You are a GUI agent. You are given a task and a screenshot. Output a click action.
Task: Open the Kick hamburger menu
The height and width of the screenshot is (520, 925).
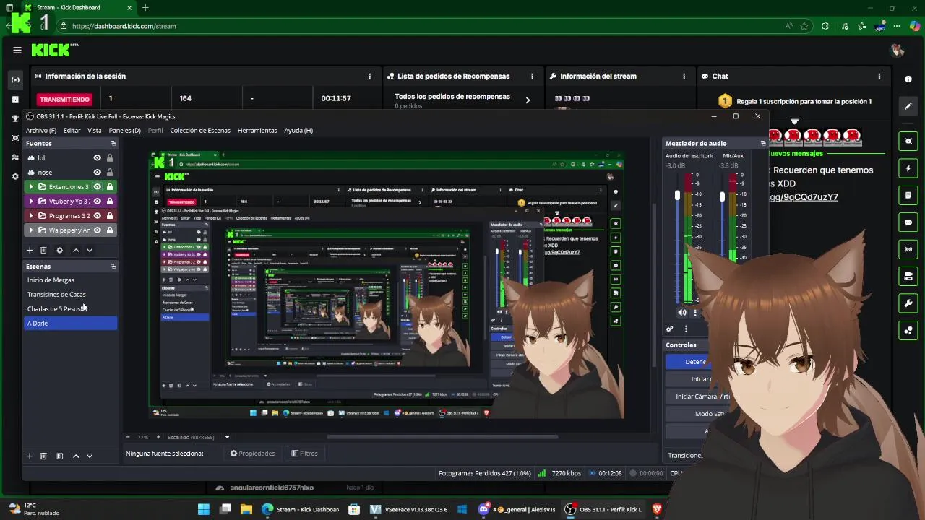pyautogui.click(x=17, y=50)
